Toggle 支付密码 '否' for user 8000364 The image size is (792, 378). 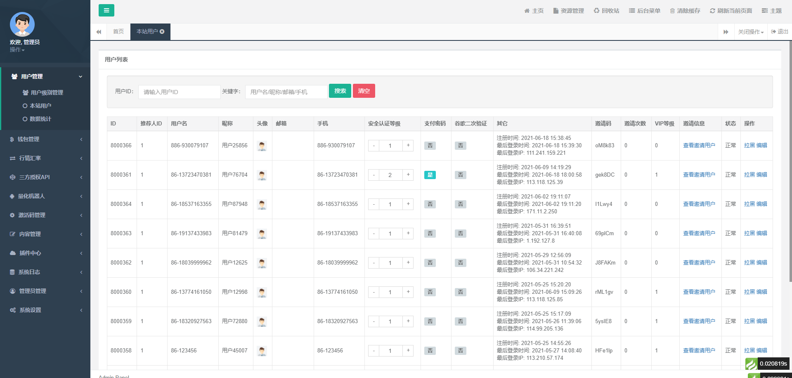coord(430,204)
